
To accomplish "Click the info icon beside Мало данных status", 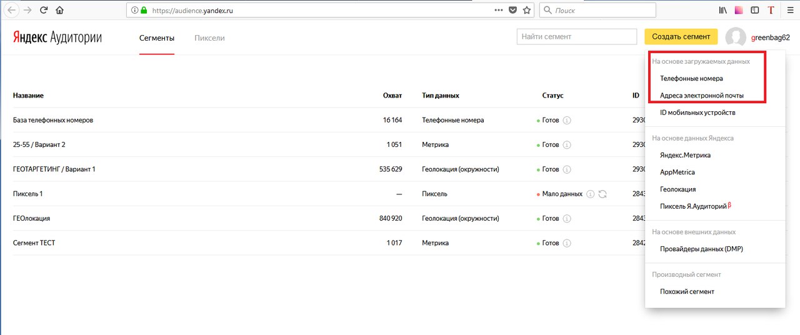I will point(590,194).
